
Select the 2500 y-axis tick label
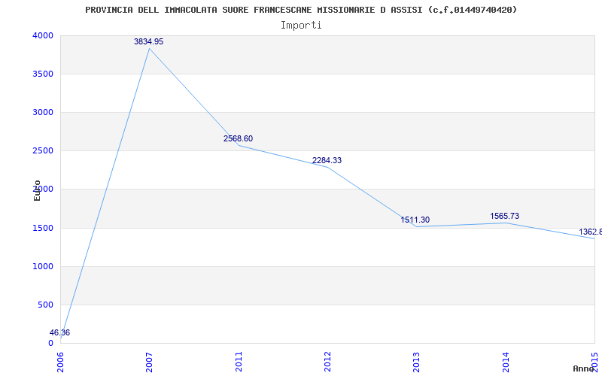[43, 151]
